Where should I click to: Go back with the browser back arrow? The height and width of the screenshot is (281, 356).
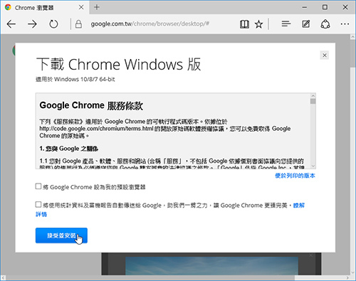click(x=11, y=24)
